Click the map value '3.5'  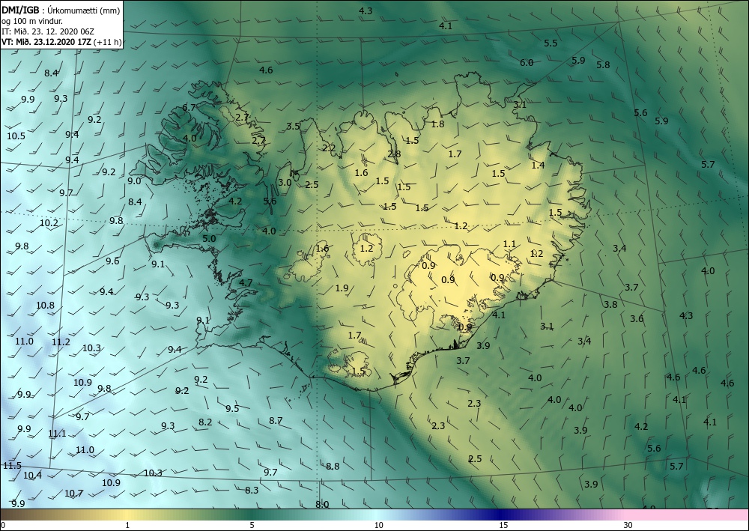tap(293, 126)
